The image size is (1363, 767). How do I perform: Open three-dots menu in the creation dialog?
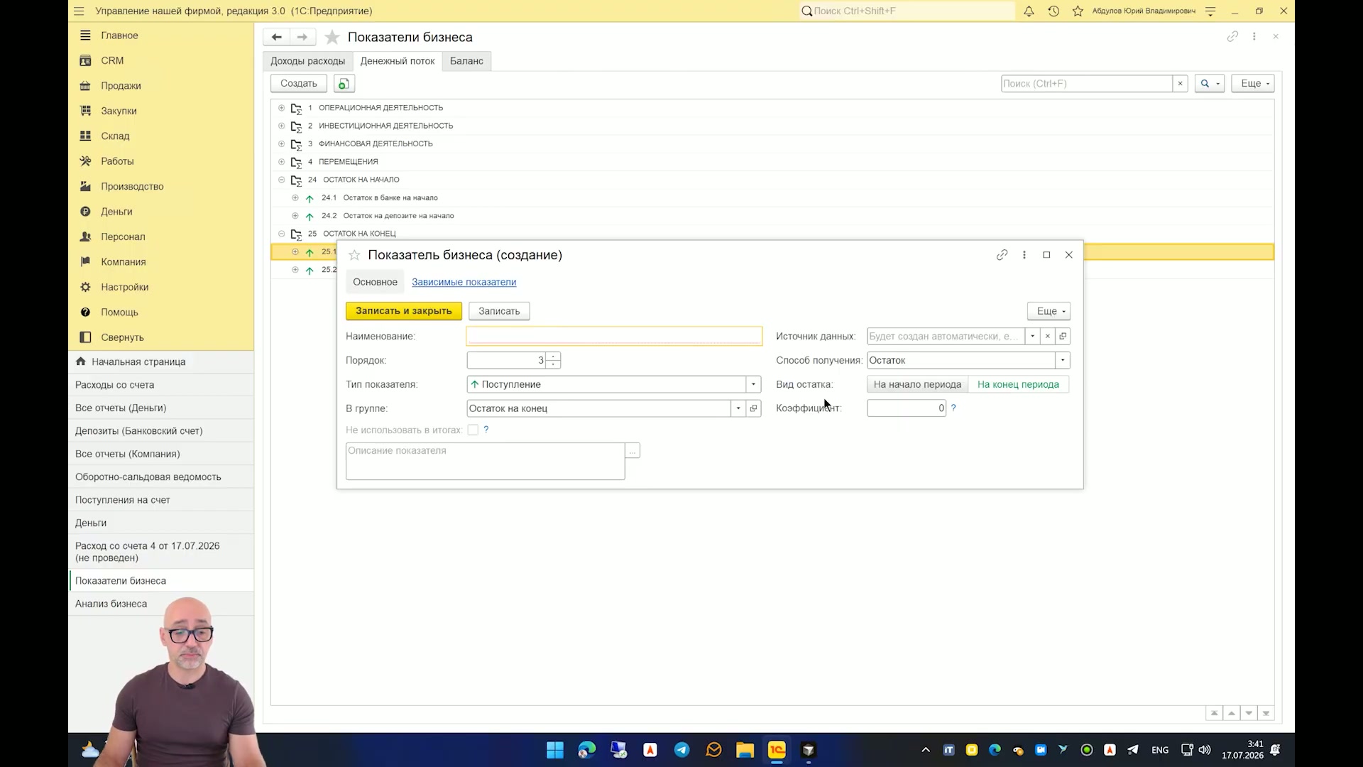point(1024,255)
